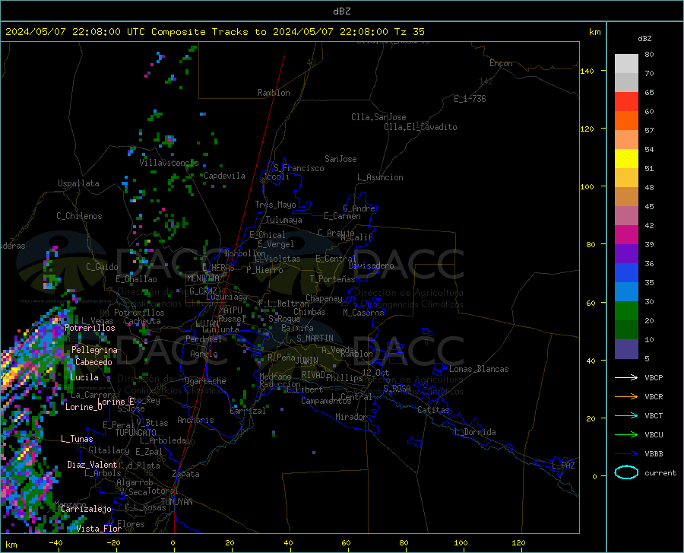This screenshot has height=553, width=684.
Task: Click the 'MENDOZA' city label on the map
Action: pyautogui.click(x=203, y=278)
